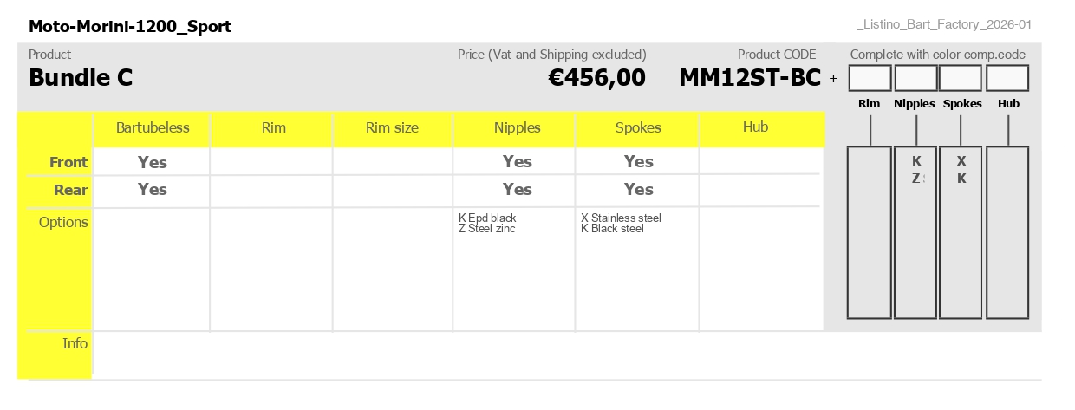The width and height of the screenshot is (1075, 410).
Task: Click the Hub column header
Action: (756, 127)
